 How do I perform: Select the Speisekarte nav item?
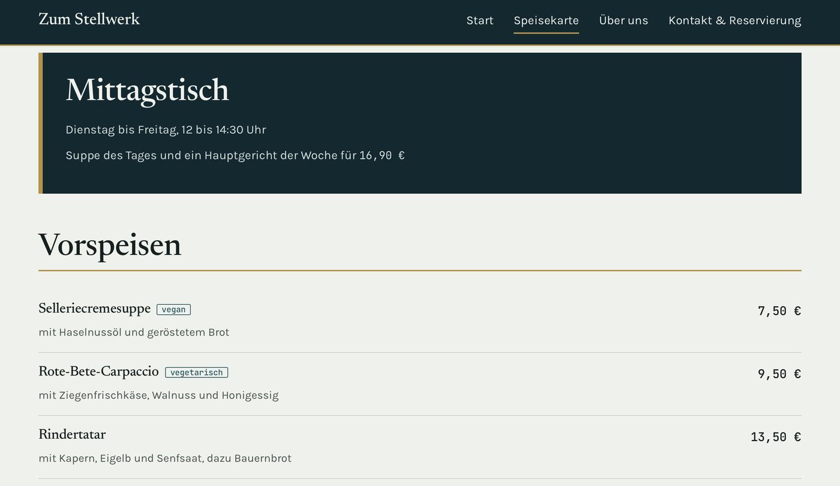point(546,20)
